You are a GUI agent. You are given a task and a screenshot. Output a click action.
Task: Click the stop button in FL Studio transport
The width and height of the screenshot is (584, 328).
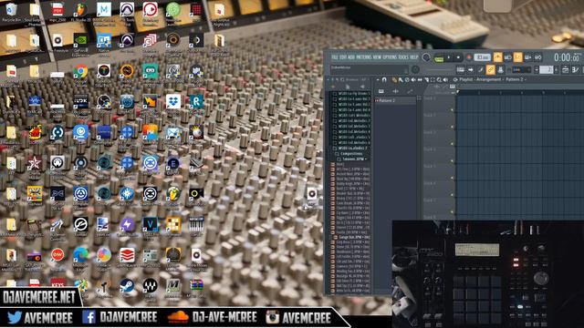[458, 57]
